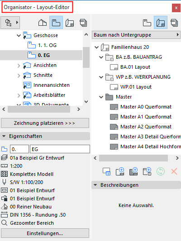Collapse the Master folder
Viewport: 181px width, 241px height.
(101, 97)
